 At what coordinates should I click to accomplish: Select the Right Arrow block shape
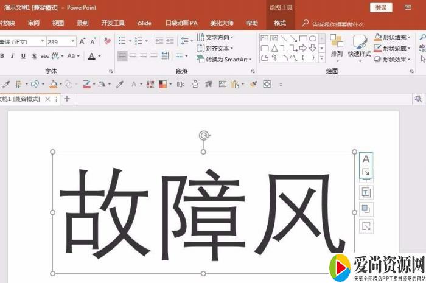click(x=303, y=48)
